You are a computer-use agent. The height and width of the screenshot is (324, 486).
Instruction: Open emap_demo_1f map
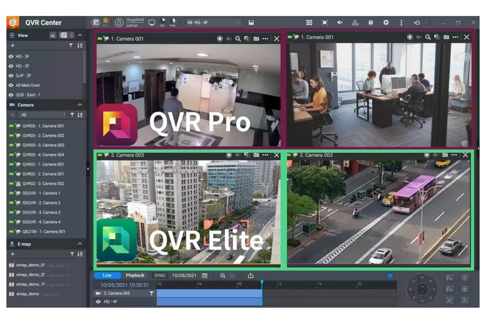pyautogui.click(x=31, y=284)
